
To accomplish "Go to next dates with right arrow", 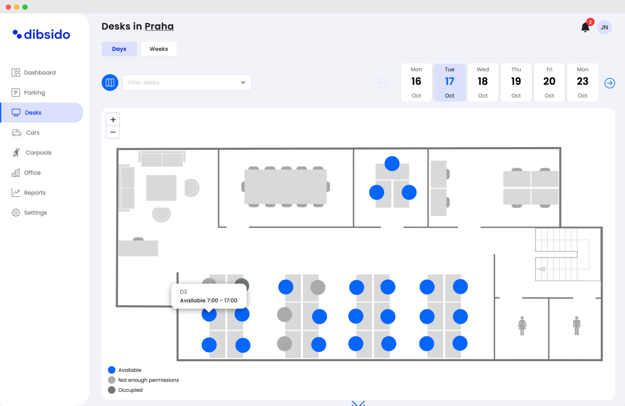I will [x=609, y=83].
